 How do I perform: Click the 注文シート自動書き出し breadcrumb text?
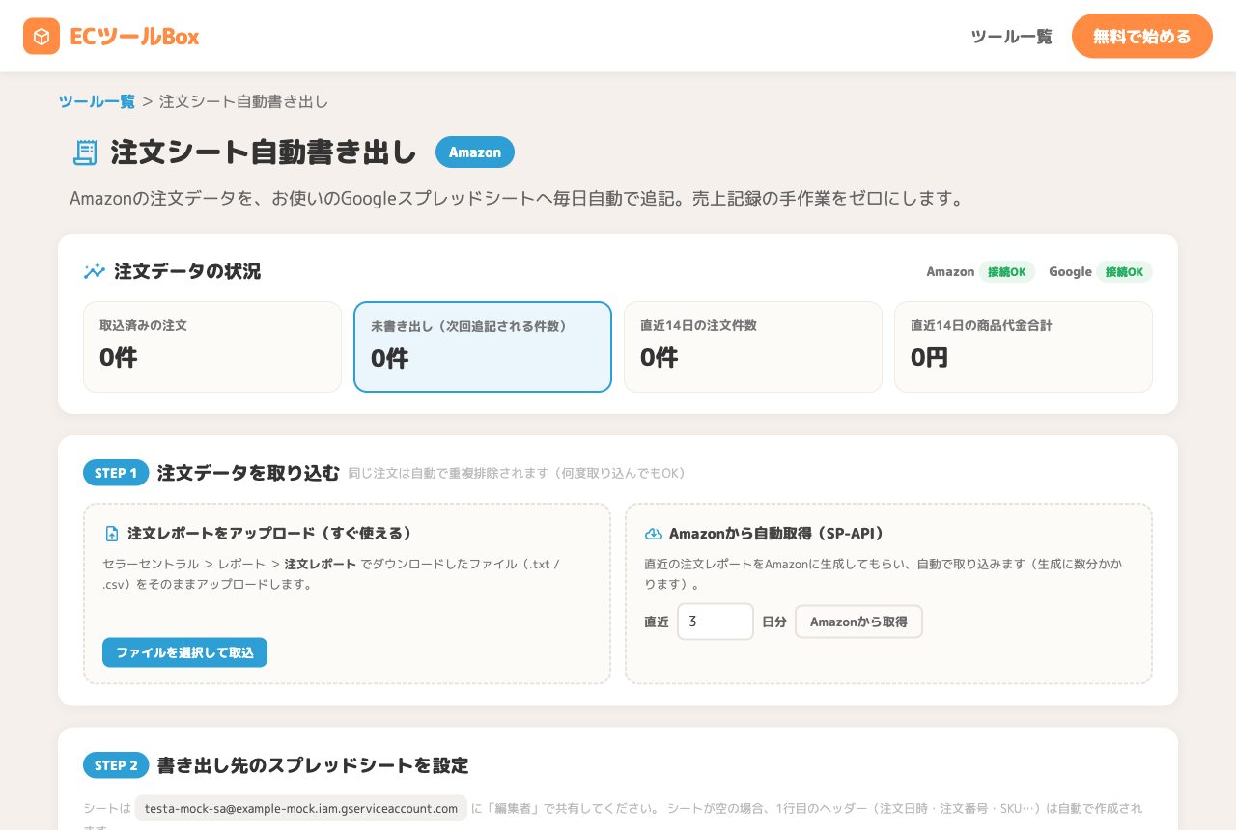(244, 101)
